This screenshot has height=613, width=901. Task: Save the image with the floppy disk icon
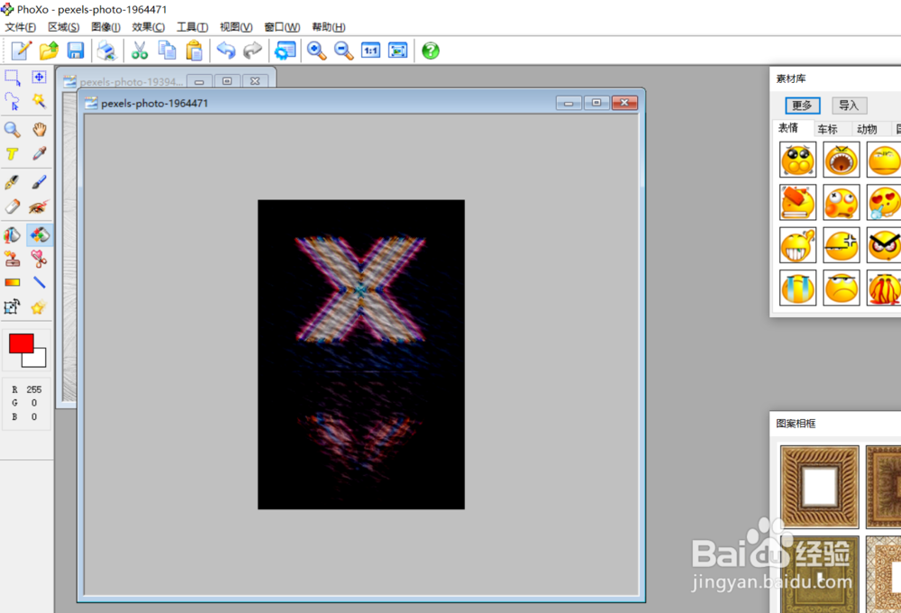point(76,50)
